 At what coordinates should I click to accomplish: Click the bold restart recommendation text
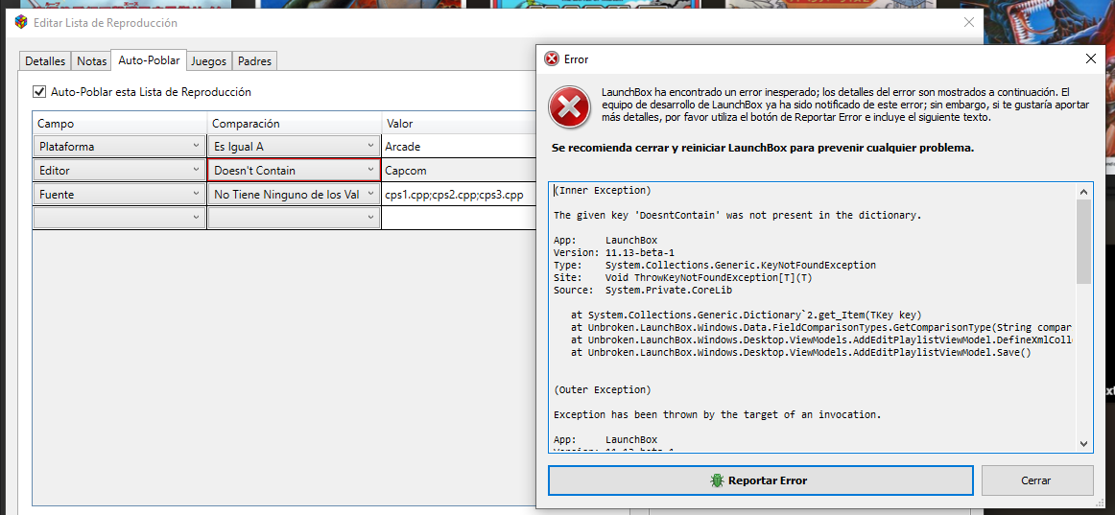point(762,149)
